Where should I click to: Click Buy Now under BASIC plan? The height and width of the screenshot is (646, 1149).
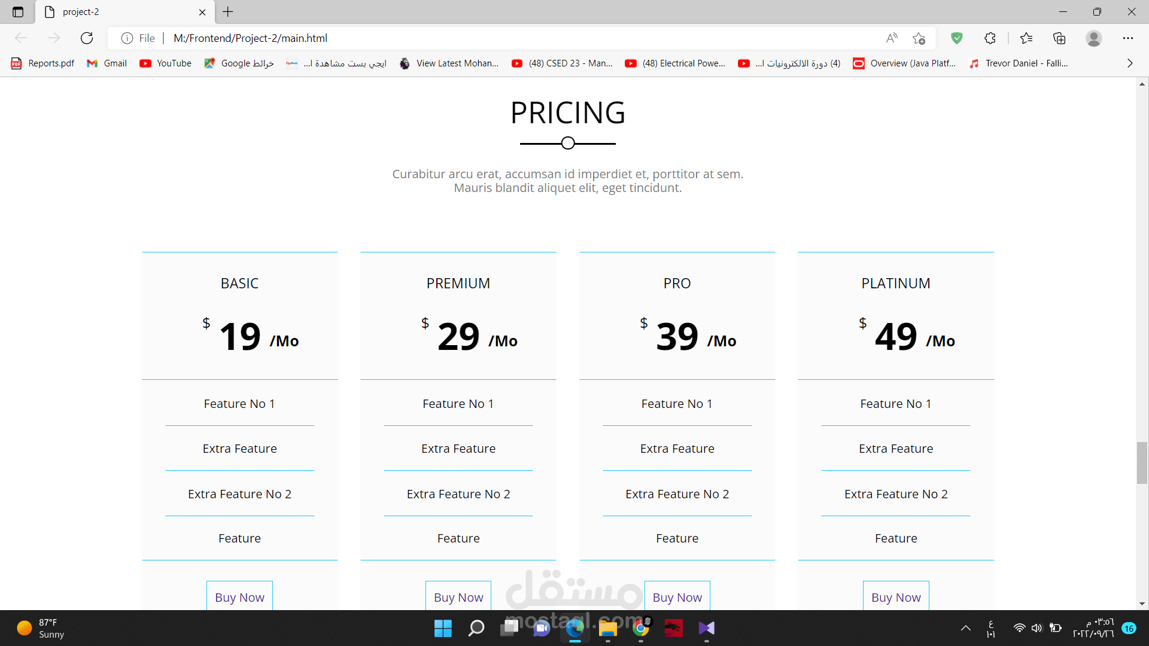(239, 597)
